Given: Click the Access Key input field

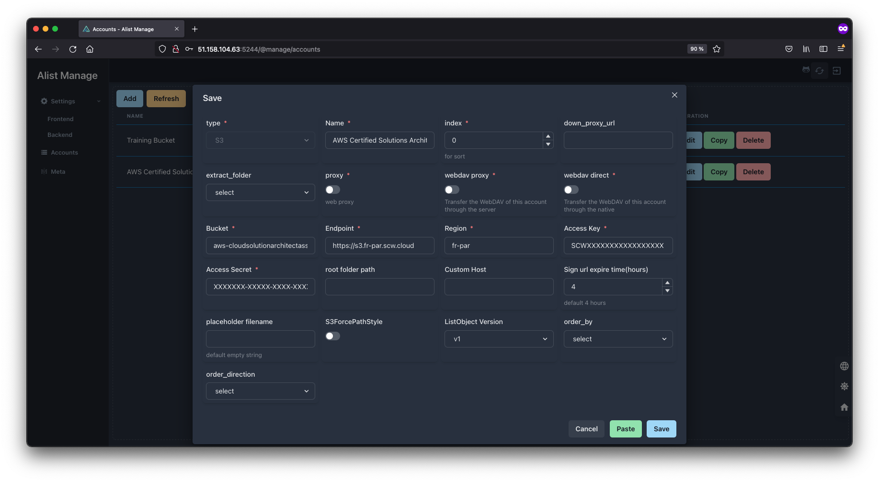Looking at the screenshot, I should [x=618, y=246].
